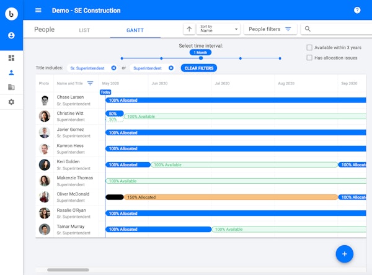The image size is (372, 275).
Task: Click the 1 Month time interval slider handle
Action: pyautogui.click(x=200, y=58)
